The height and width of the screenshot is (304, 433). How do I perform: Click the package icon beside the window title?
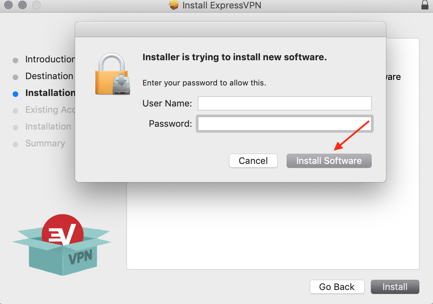174,5
